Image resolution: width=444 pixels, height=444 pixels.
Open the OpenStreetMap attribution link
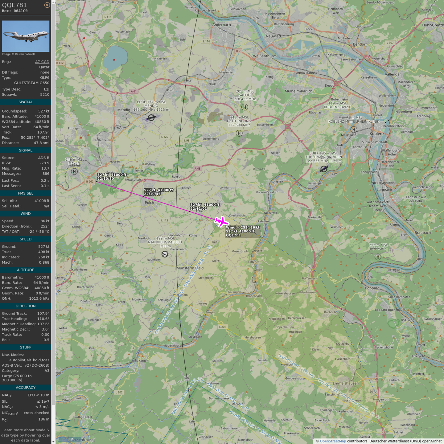(x=333, y=441)
